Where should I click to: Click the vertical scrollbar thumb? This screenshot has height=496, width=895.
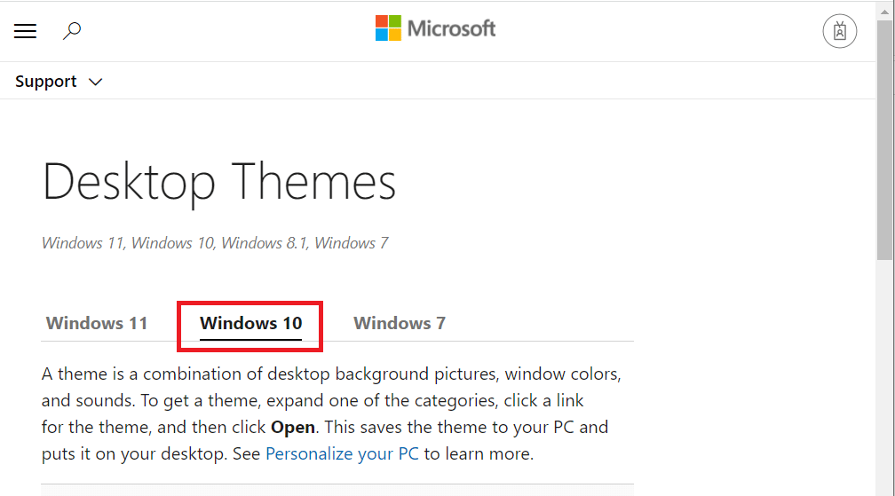[x=884, y=140]
